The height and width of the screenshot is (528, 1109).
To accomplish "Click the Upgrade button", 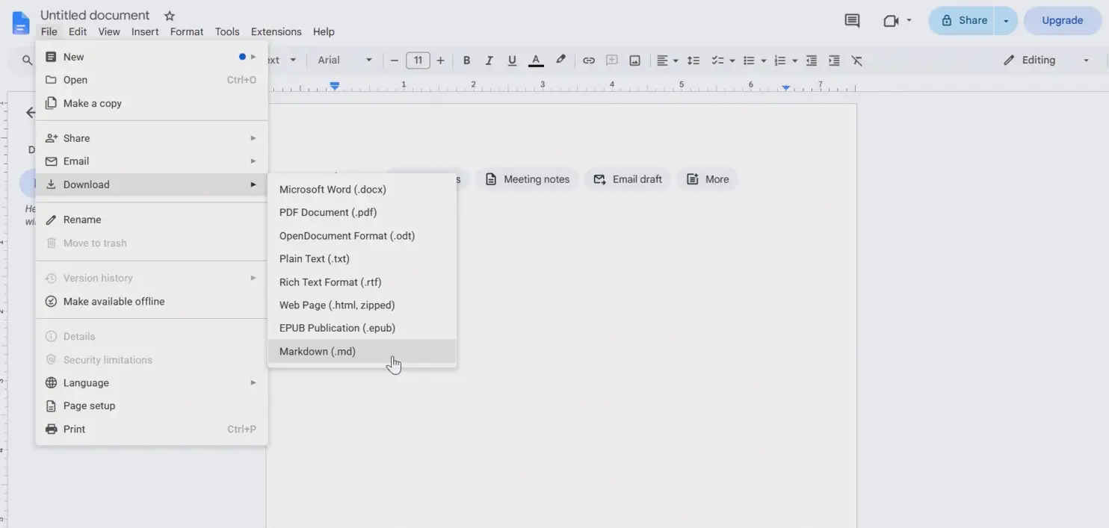I will (x=1062, y=21).
